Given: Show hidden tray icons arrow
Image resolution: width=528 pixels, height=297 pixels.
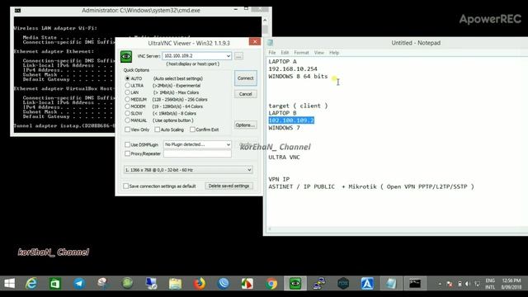Looking at the screenshot, I should click(x=440, y=284).
